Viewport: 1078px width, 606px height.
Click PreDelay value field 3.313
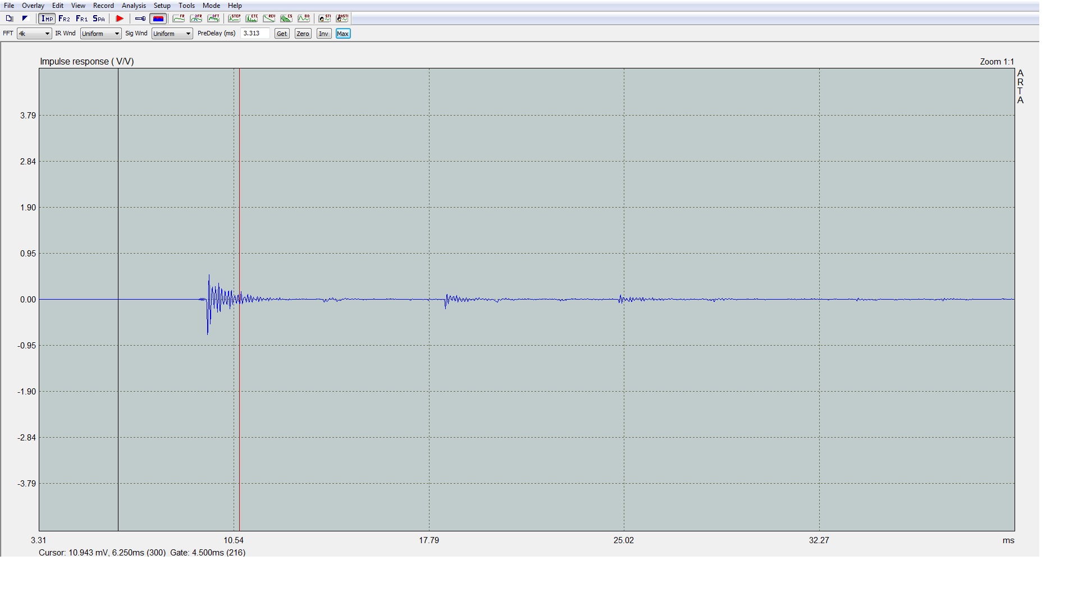pos(255,33)
